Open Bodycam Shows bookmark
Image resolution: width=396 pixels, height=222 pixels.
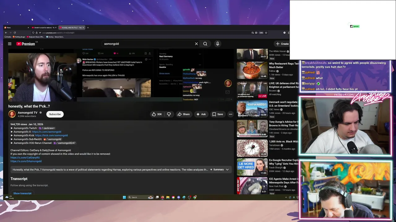coord(36,37)
